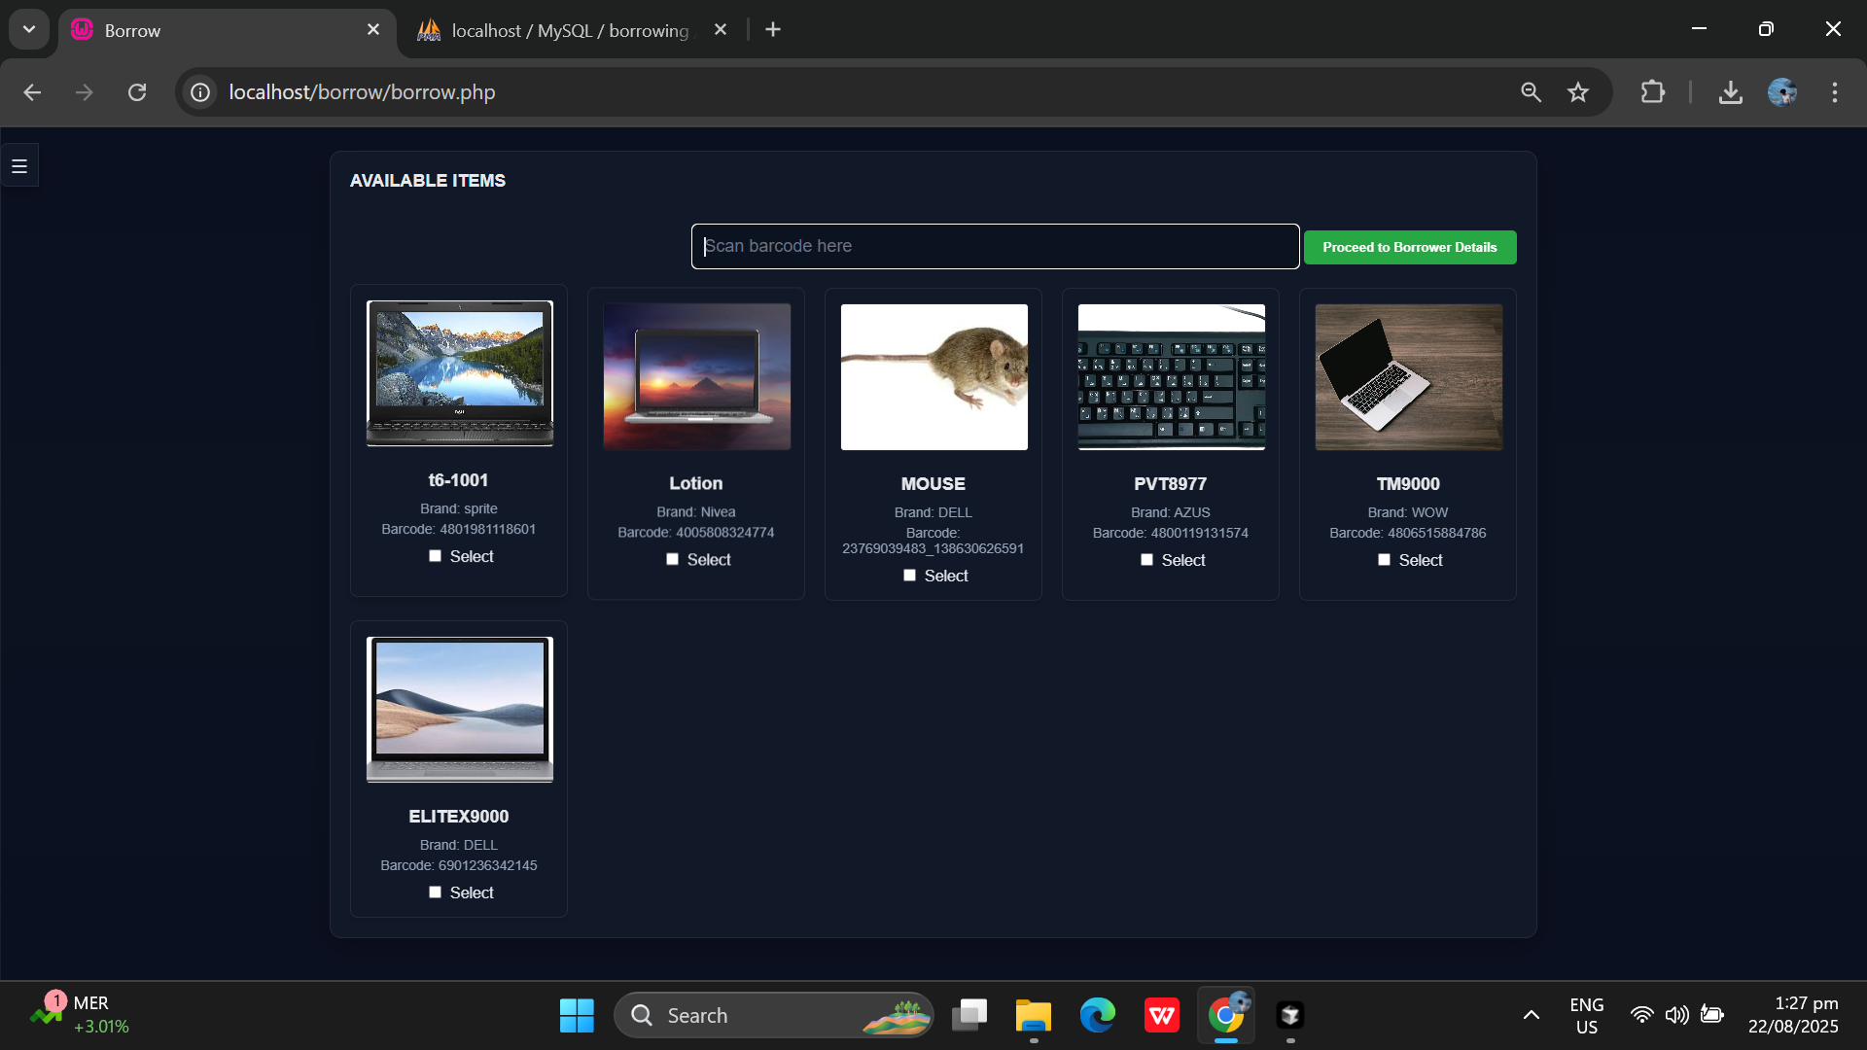
Task: Open the browser tab search dropdown
Action: click(x=28, y=29)
